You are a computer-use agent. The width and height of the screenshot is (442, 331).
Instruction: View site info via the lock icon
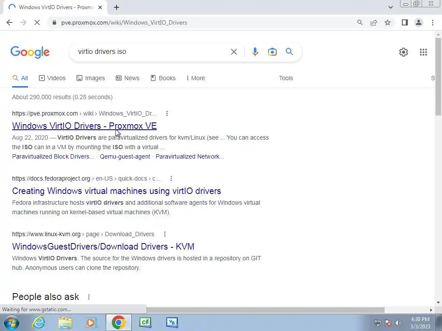click(x=54, y=22)
